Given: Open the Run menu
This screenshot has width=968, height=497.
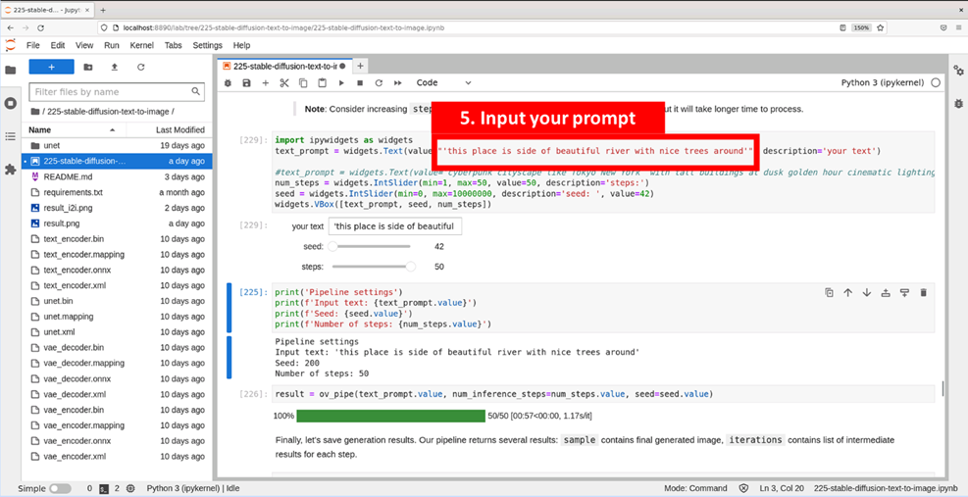Looking at the screenshot, I should click(112, 45).
